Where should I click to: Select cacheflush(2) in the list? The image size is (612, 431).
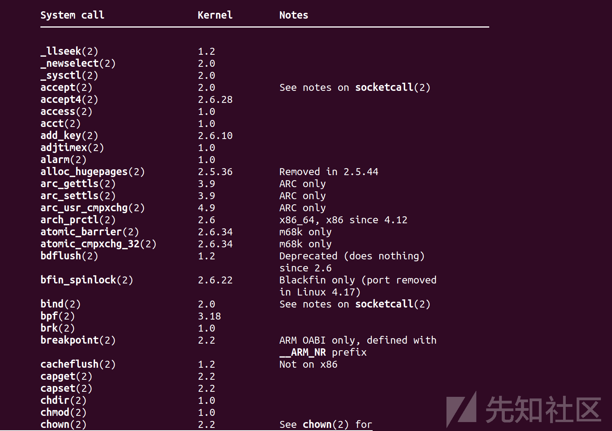[x=78, y=364]
